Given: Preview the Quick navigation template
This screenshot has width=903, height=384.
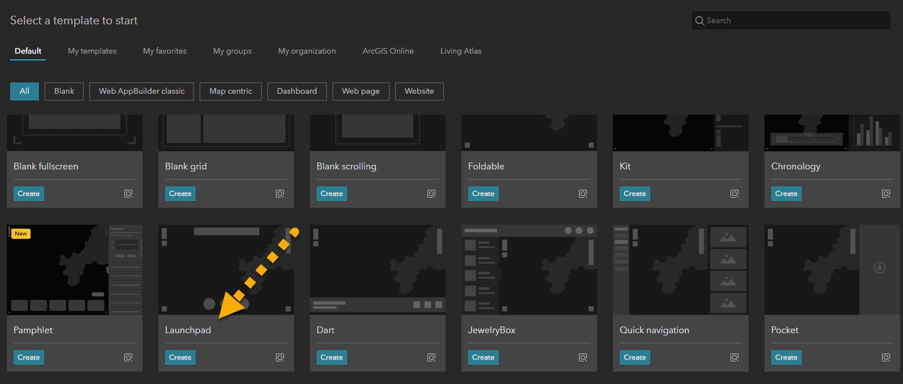Looking at the screenshot, I should [x=735, y=357].
